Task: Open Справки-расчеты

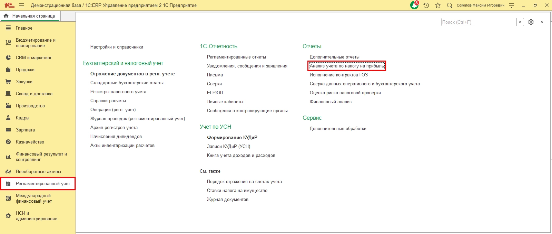Action: coord(108,100)
